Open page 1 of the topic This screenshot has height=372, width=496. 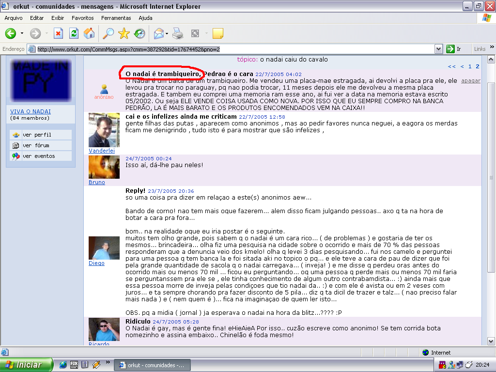pos(470,66)
